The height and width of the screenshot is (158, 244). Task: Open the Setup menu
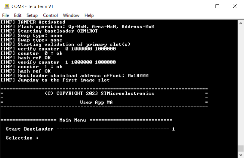[32, 15]
